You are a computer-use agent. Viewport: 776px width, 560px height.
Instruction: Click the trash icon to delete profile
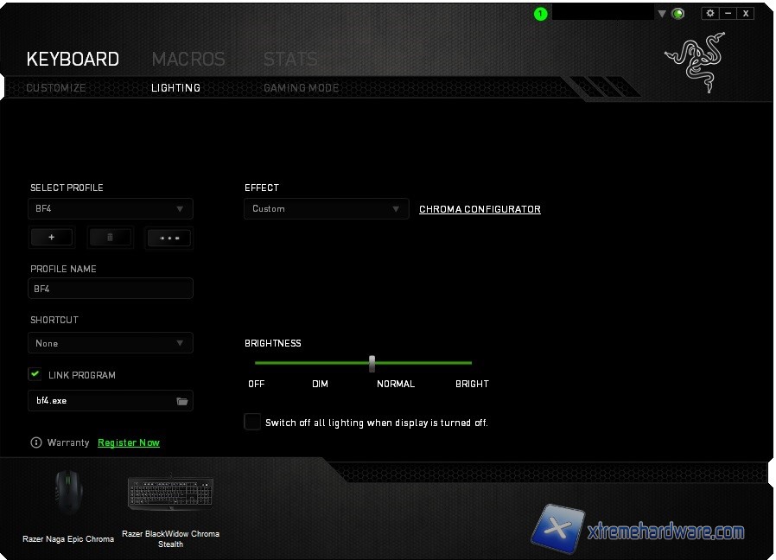click(110, 238)
